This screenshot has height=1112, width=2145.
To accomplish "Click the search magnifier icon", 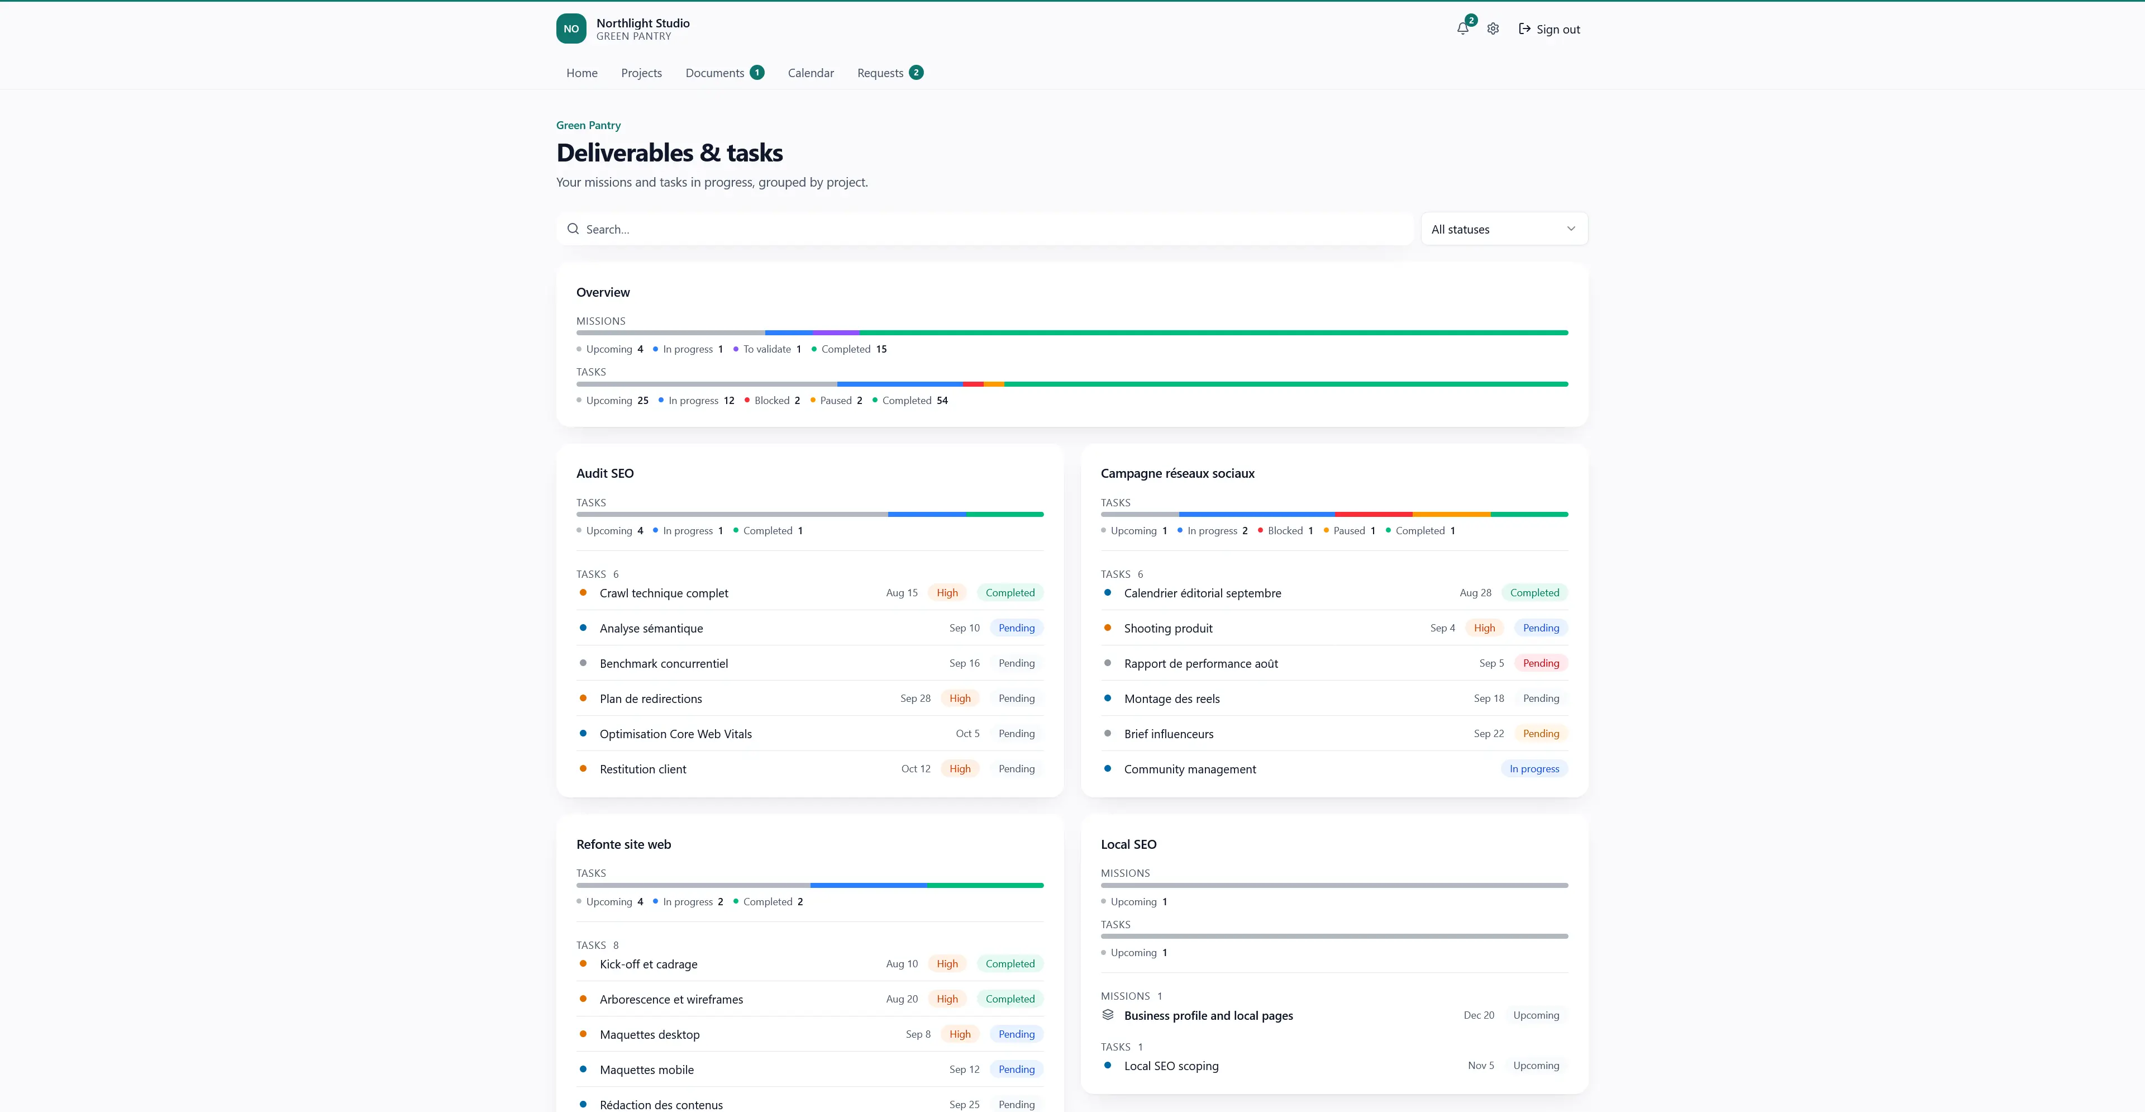I will pos(573,229).
